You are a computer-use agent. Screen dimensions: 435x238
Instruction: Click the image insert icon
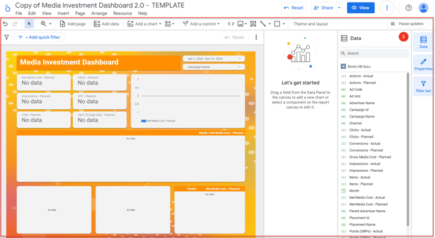[x=240, y=24]
